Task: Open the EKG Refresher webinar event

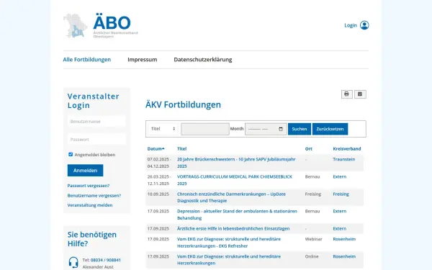Action: click(229, 243)
